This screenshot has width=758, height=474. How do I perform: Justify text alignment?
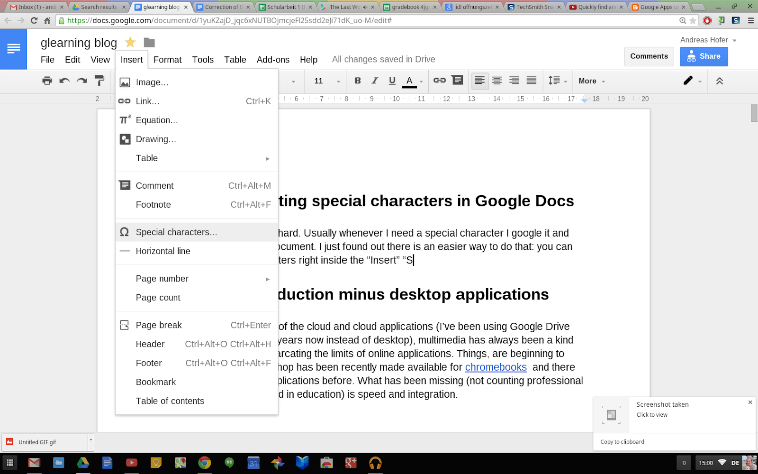pos(532,81)
